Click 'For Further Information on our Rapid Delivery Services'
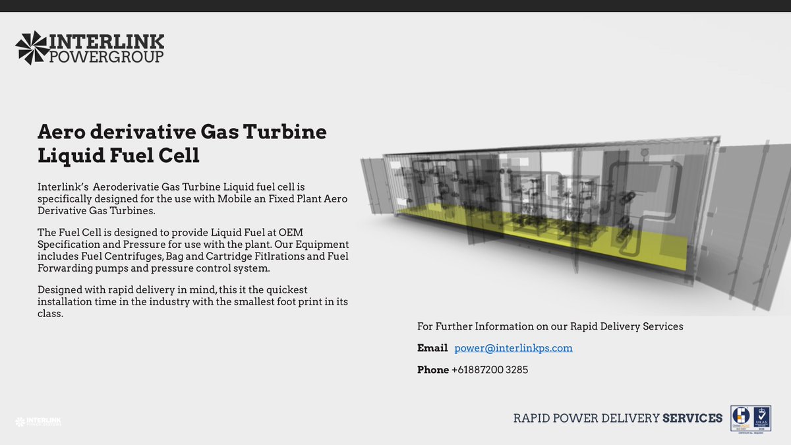The image size is (791, 445). (x=550, y=326)
